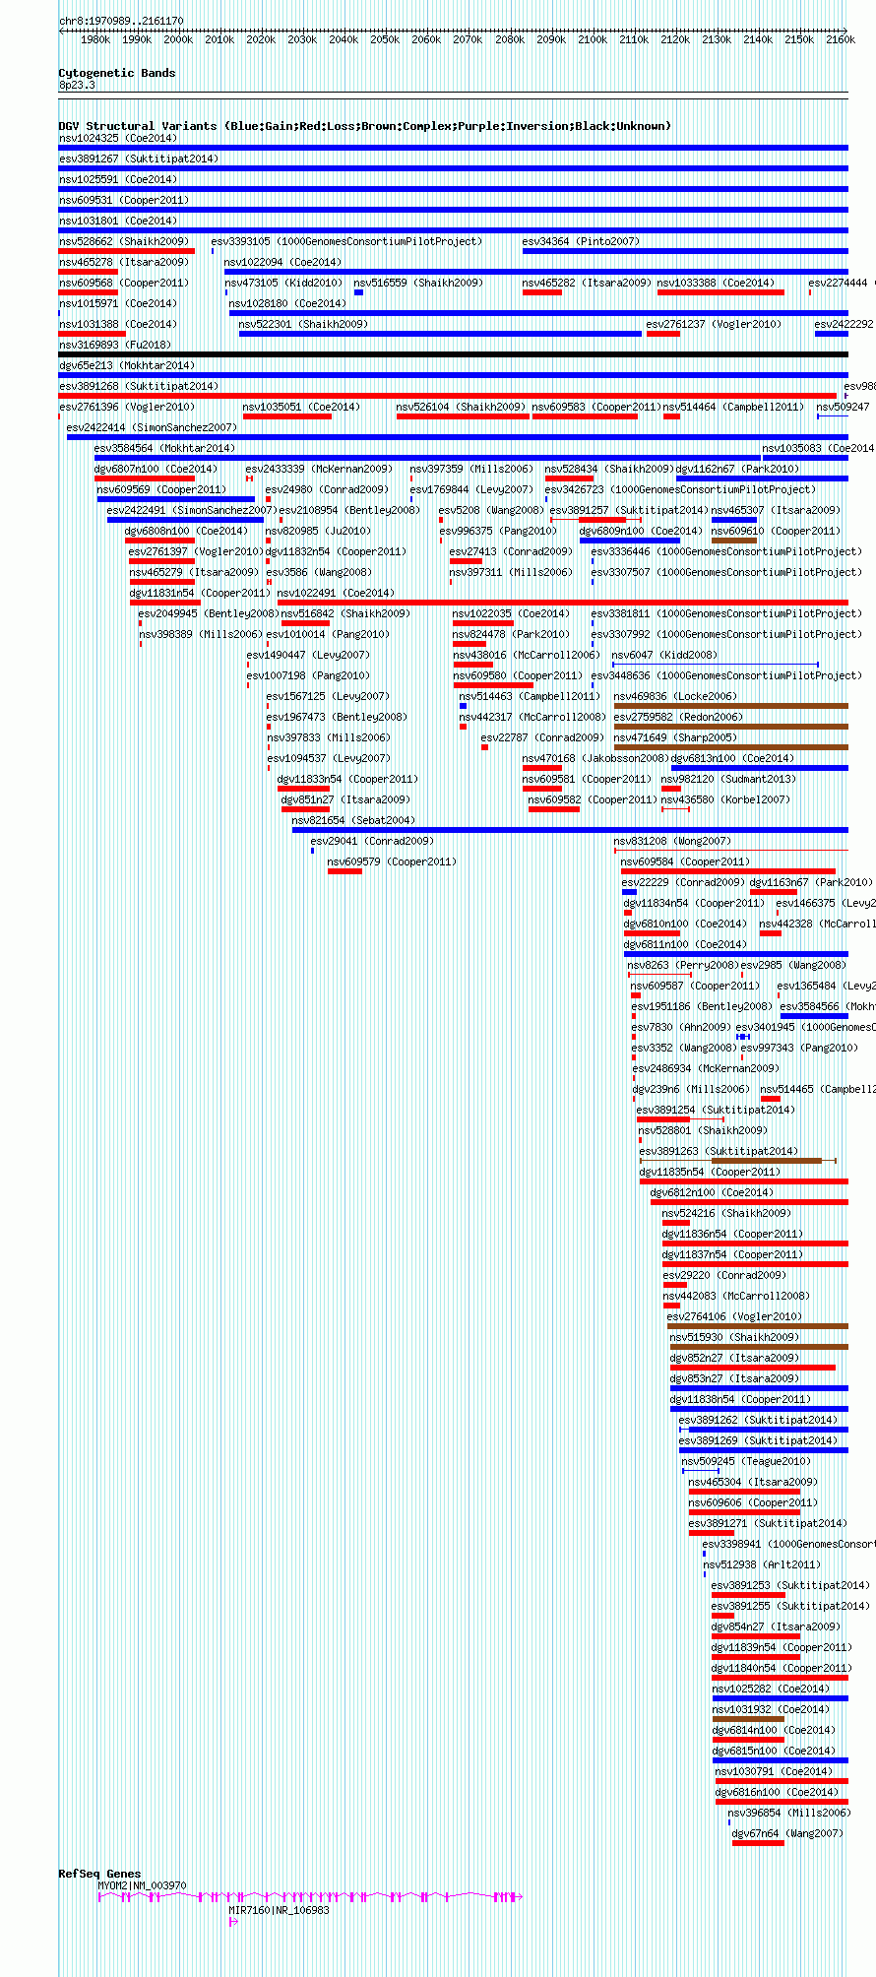This screenshot has height=1977, width=876.
Task: Select variant nsv396854 (Mills2006)
Action: tap(788, 1813)
